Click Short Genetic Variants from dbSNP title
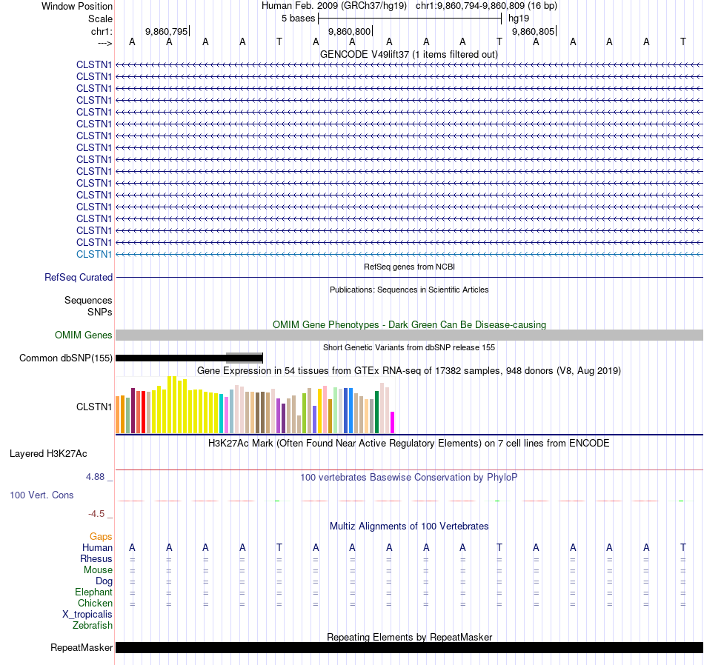 409,347
